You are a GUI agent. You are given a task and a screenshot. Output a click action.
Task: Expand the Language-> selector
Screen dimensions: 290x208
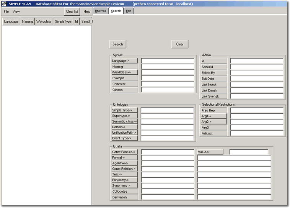[124, 61]
